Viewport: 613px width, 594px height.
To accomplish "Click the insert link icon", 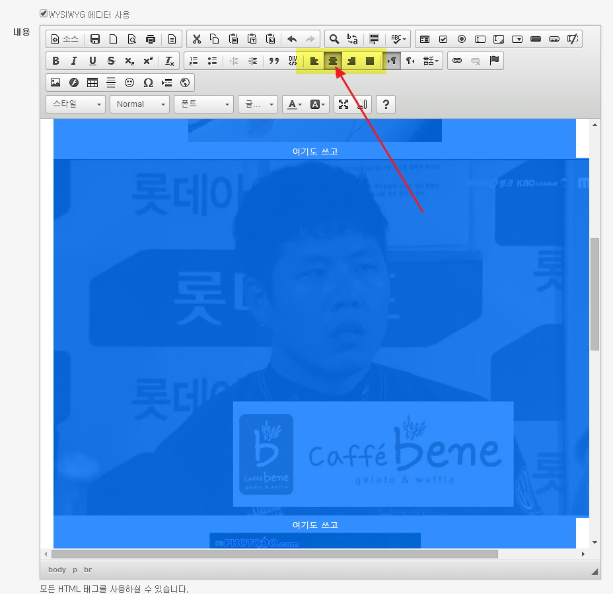I will pyautogui.click(x=457, y=61).
